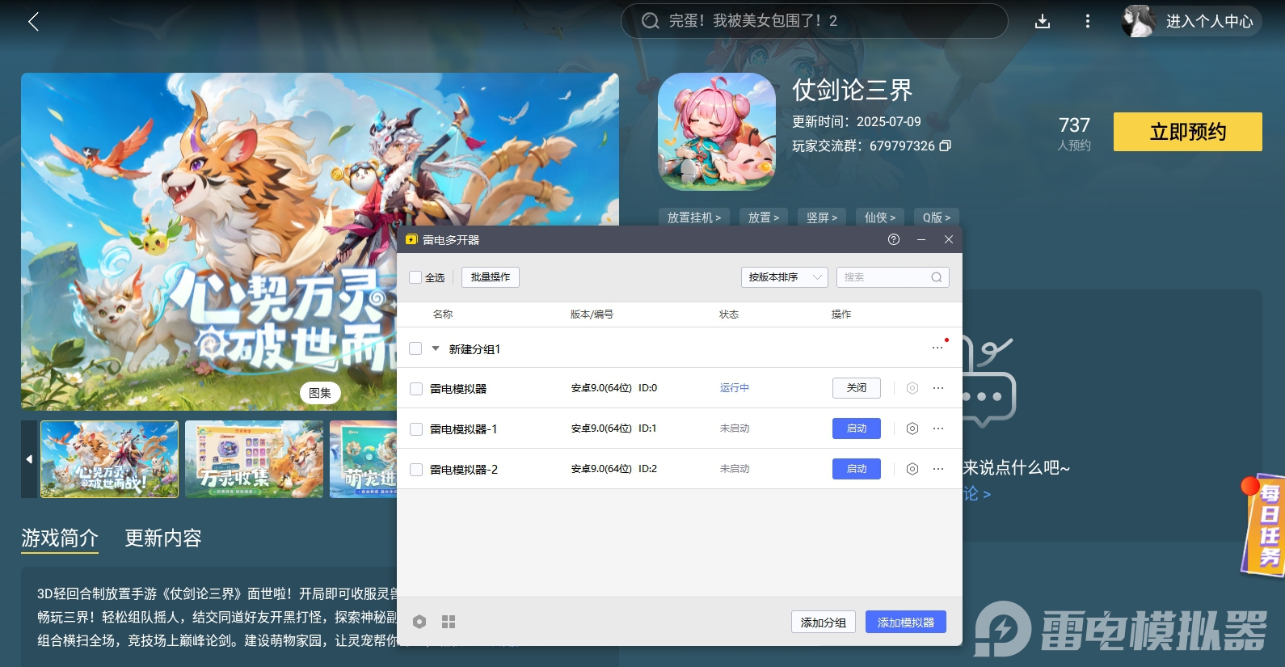1285x667 pixels.
Task: Click 立即预约 to pre-register
Action: pos(1188,132)
